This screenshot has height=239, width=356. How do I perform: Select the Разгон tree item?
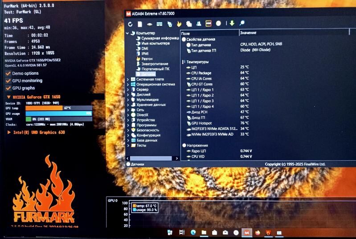coord(147,59)
